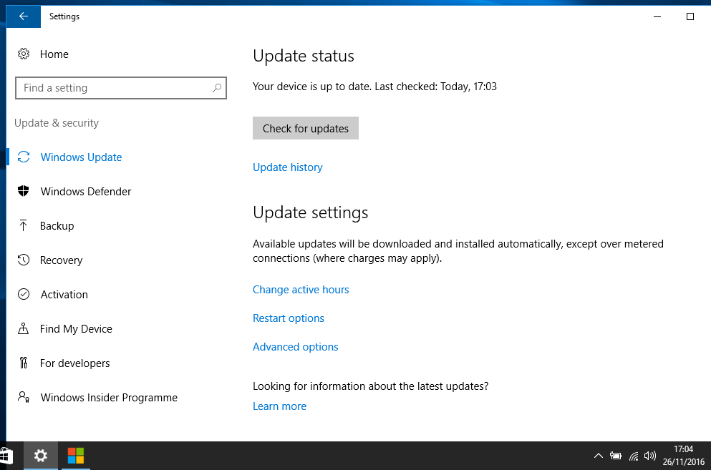
Task: Open Settings gear in the taskbar
Action: point(41,456)
